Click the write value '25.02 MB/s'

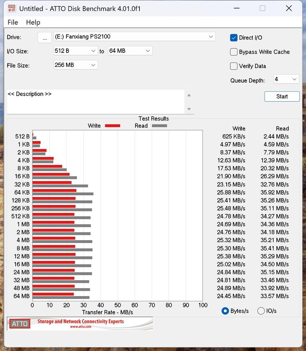click(x=231, y=265)
